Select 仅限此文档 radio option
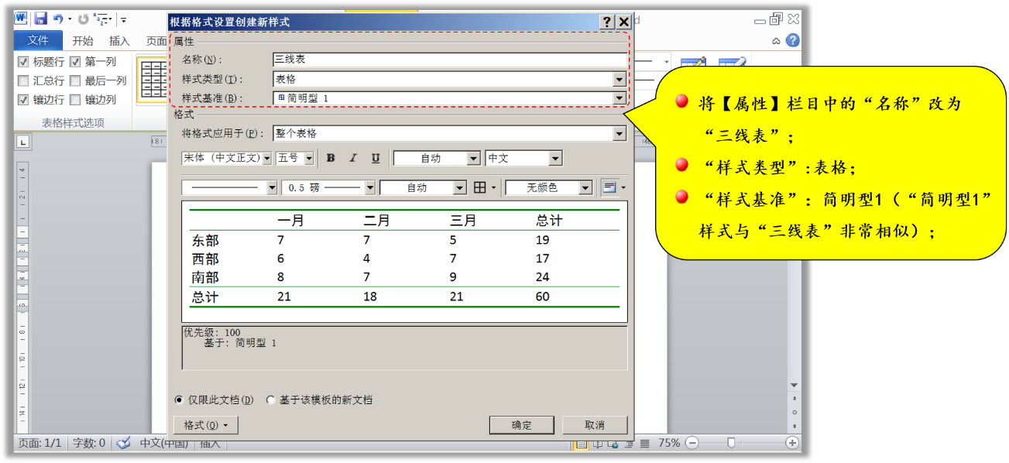 [179, 400]
